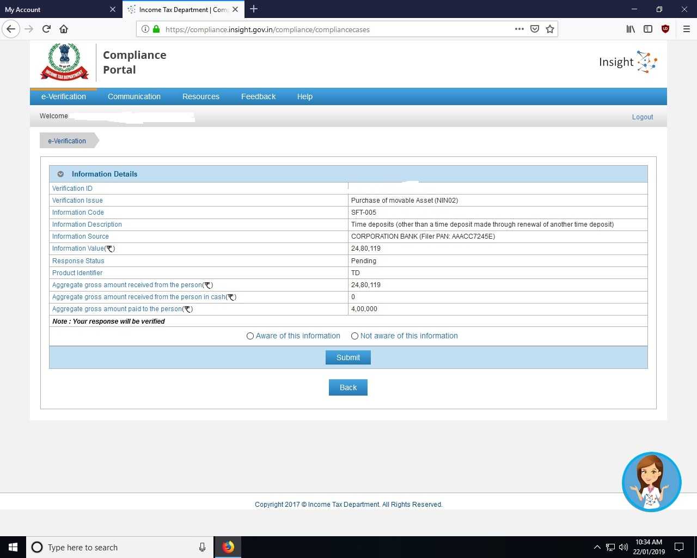Click the Information Value 24,80,119 cell
697x558 pixels.
tap(366, 248)
